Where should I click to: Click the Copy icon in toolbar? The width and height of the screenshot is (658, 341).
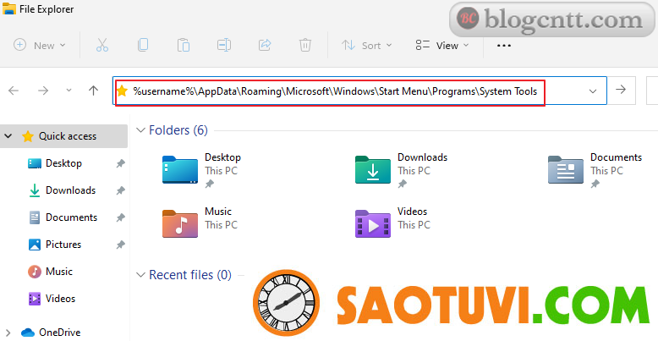tap(143, 45)
